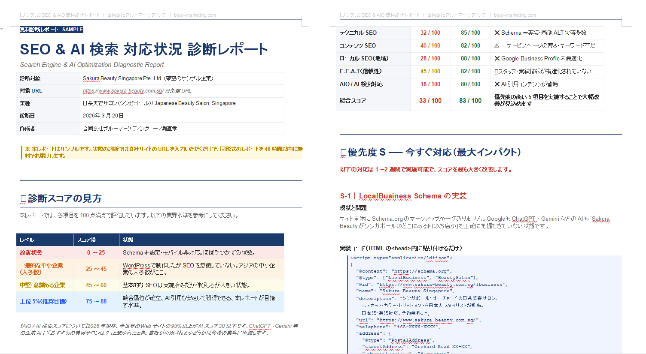Screen dimensions: 646x354
Task: Click the 無料診断レポート SAMPLE badge
Action: [x=52, y=30]
